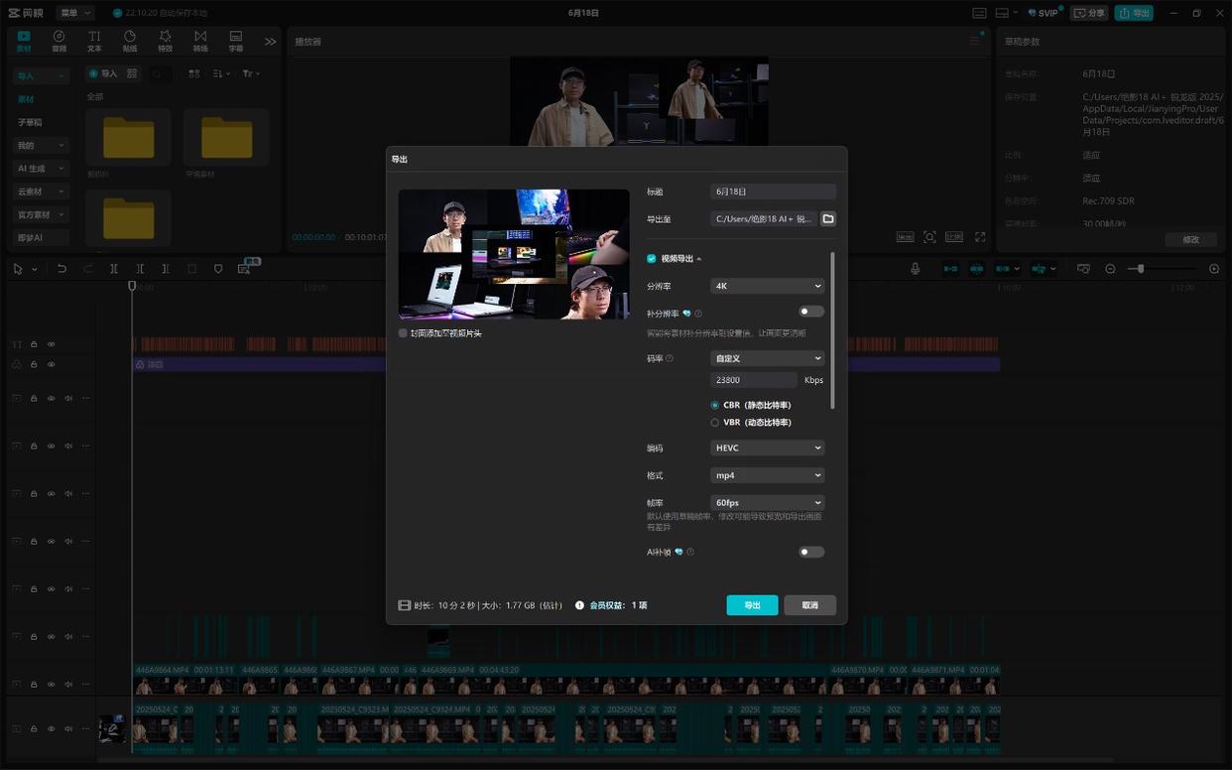Click the timeline zoom-in plus icon
Viewport: 1232px width, 770px height.
[x=1214, y=269]
